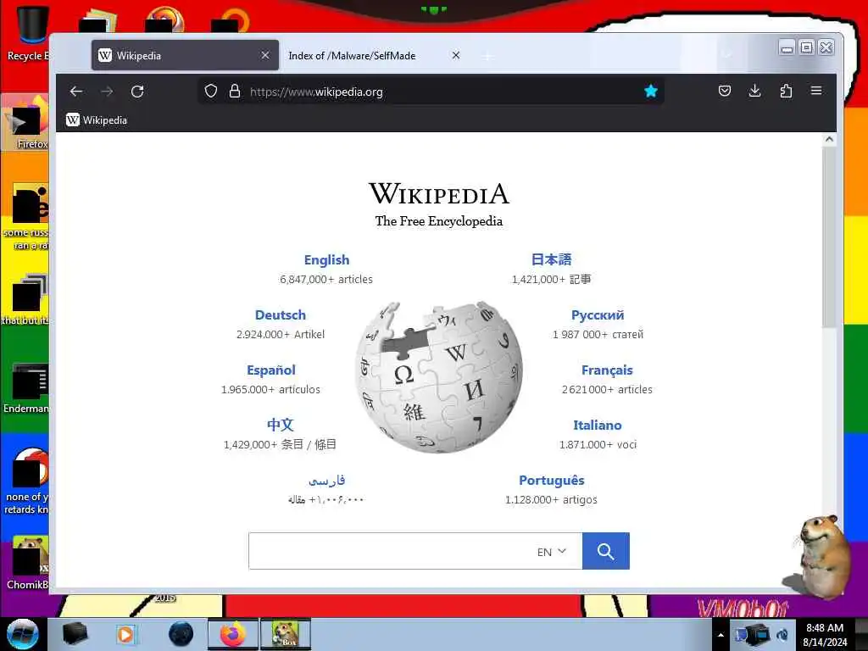Click the padlock site security icon

235,92
